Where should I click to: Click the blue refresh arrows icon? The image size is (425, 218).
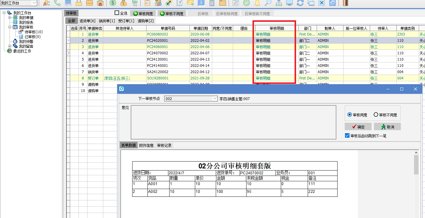(300, 3)
